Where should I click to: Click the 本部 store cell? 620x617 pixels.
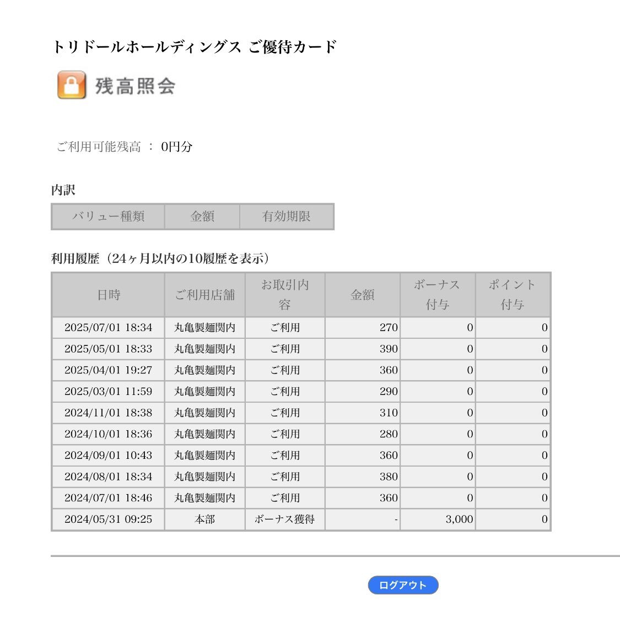tap(205, 519)
